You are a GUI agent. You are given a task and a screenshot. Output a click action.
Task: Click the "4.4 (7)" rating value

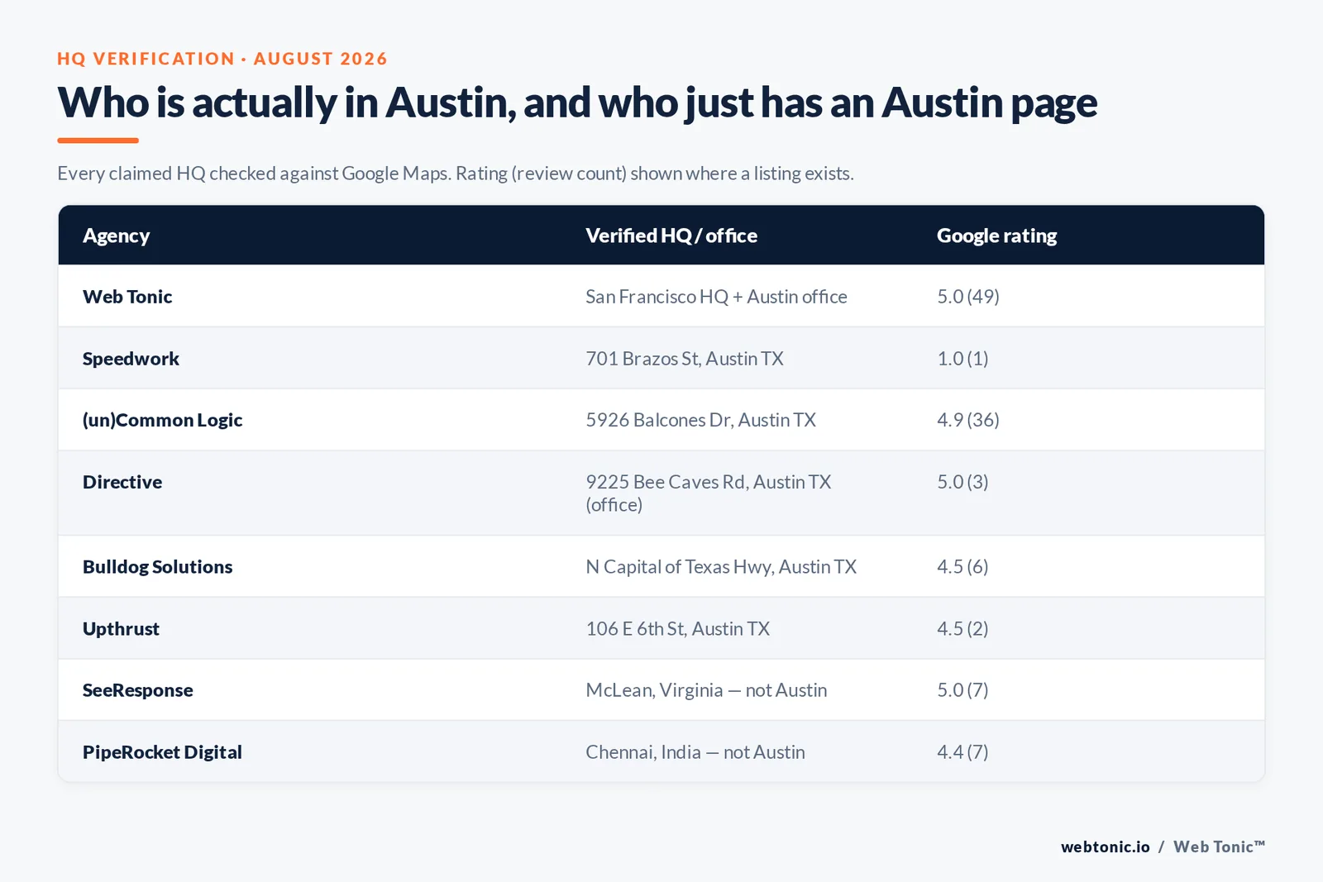point(962,752)
